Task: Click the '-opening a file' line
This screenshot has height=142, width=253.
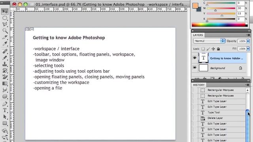Action: click(x=47, y=88)
